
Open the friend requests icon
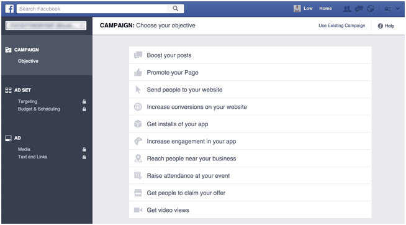(347, 9)
